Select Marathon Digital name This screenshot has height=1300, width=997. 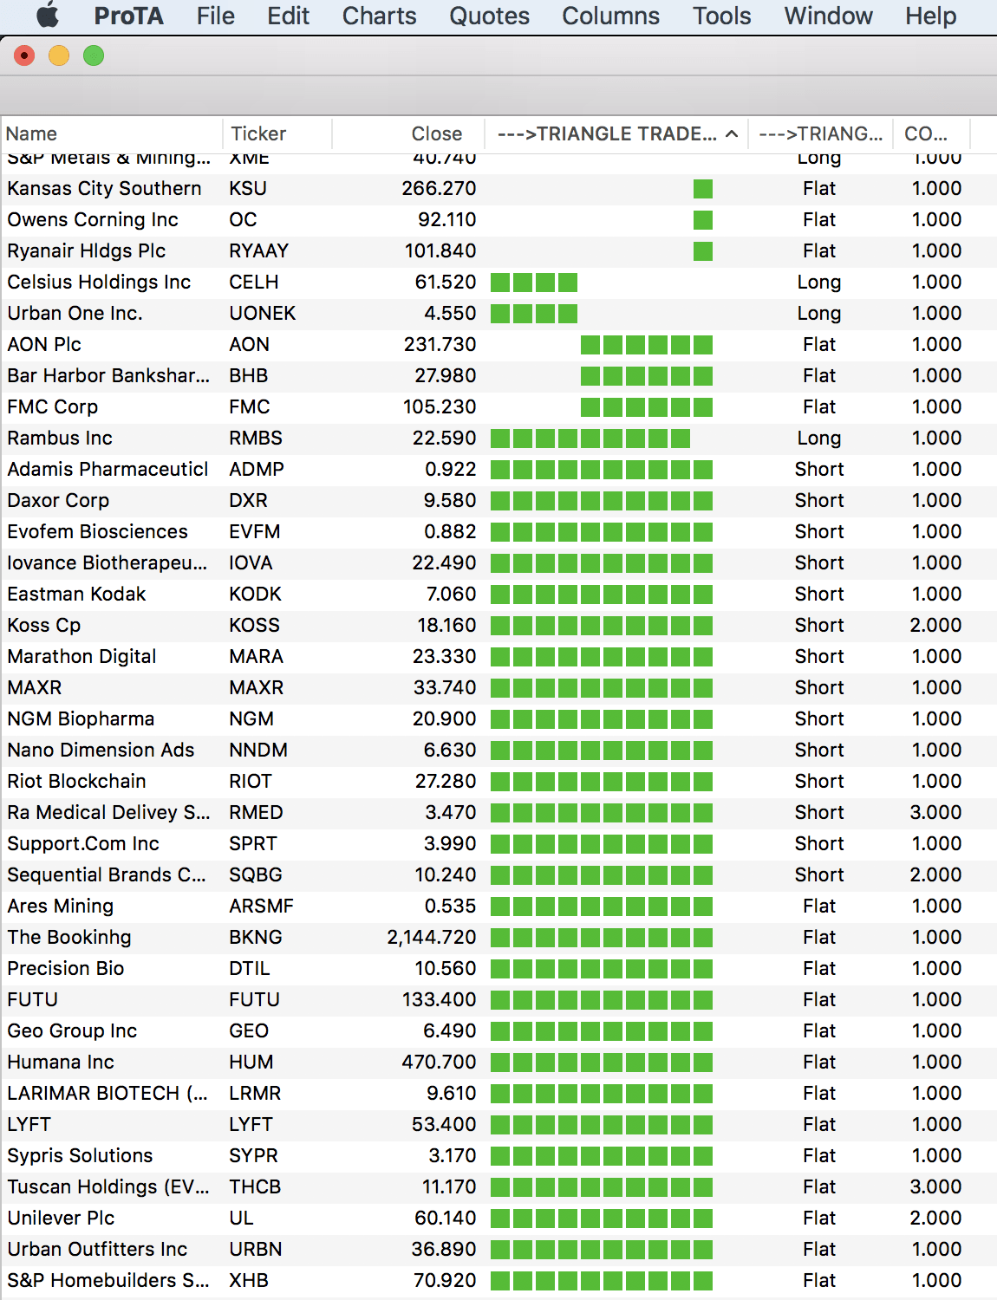pos(82,656)
